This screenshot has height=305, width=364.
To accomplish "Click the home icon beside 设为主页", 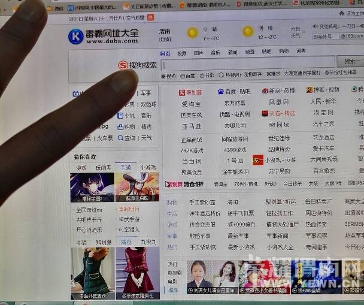I will (x=341, y=13).
